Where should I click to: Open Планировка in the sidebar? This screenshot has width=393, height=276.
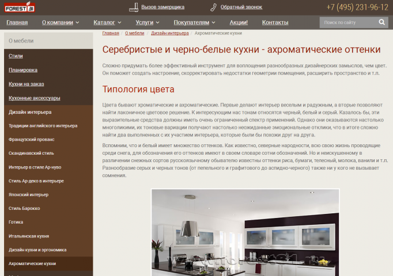click(x=23, y=70)
